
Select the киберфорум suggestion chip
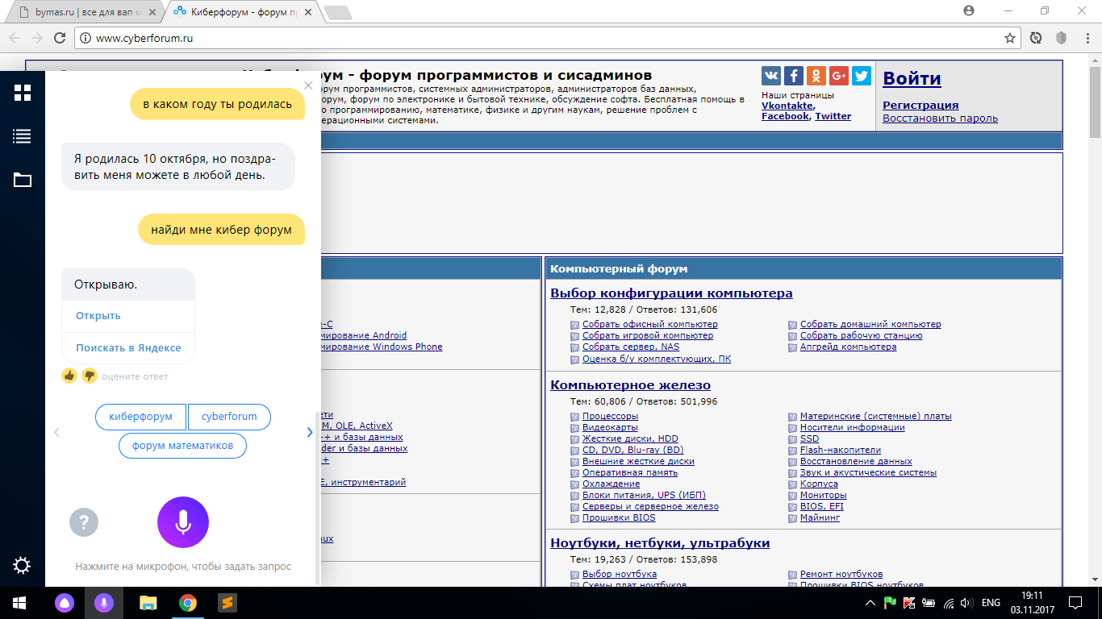[x=140, y=417]
